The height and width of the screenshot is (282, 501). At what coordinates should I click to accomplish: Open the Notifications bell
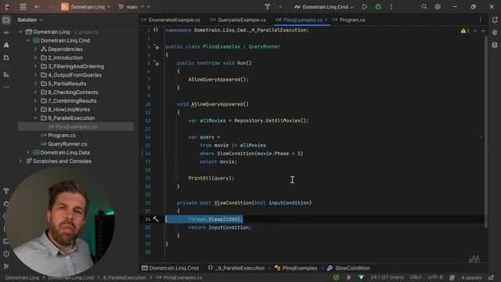(495, 20)
